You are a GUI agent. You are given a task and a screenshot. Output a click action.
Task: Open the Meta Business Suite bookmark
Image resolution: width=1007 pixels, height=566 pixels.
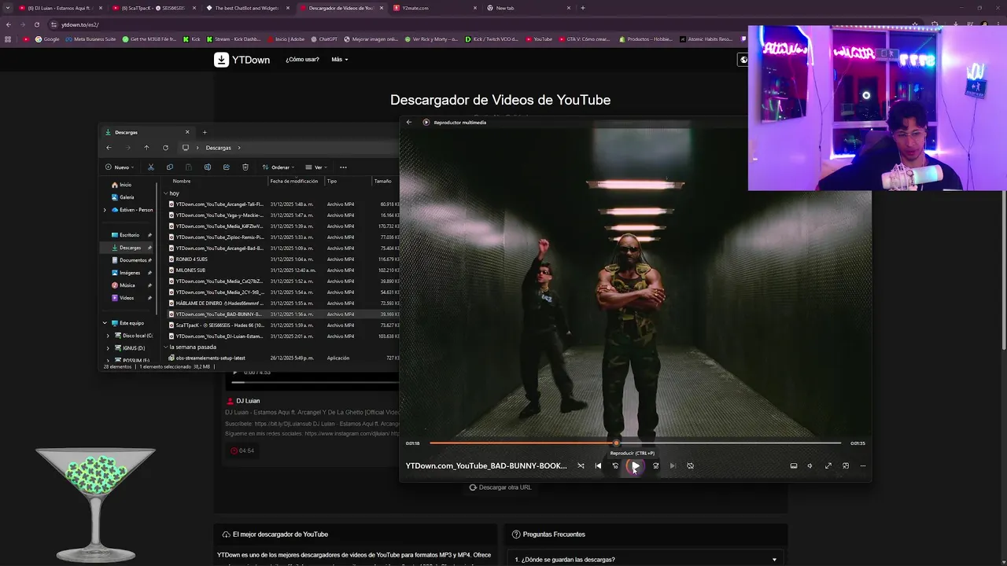coord(90,39)
